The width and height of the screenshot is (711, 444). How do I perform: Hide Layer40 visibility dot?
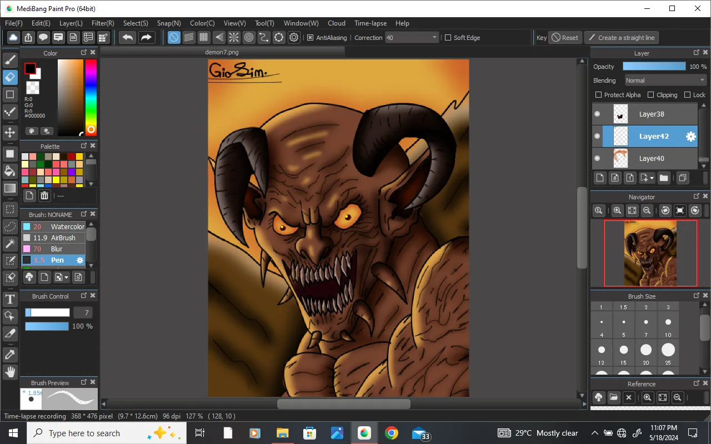pyautogui.click(x=597, y=159)
